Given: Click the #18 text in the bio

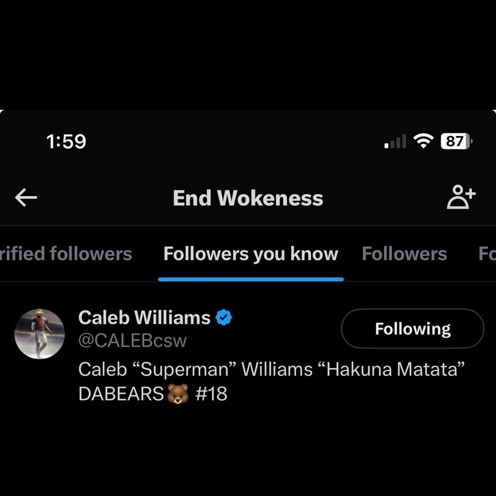Looking at the screenshot, I should [x=211, y=394].
